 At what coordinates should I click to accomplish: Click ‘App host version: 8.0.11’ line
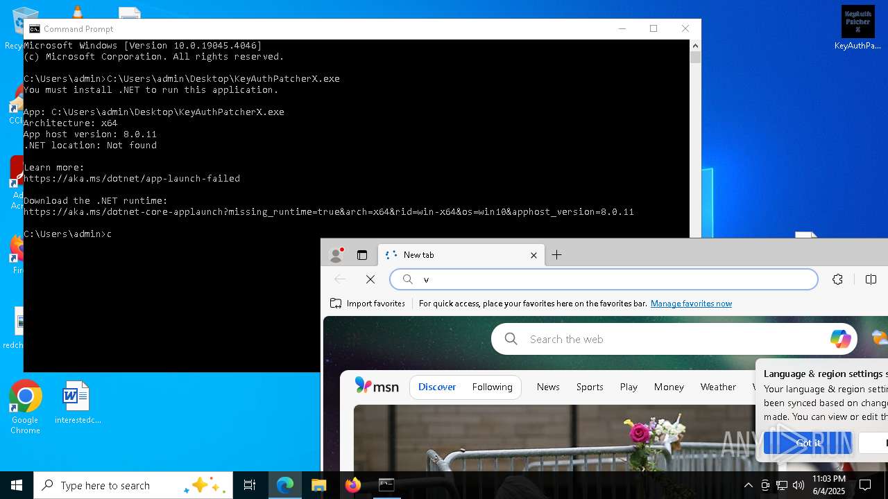pos(90,134)
